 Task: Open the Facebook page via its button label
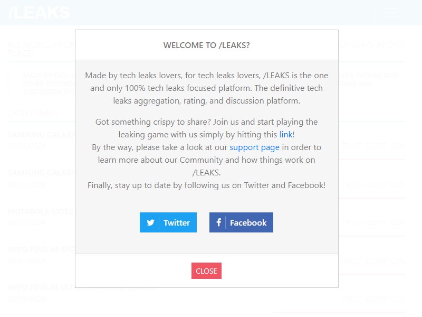click(248, 222)
